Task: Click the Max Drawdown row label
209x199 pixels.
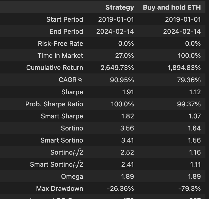Action: coord(60,189)
